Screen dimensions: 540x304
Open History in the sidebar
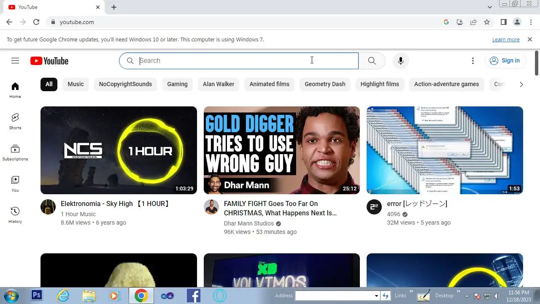click(x=15, y=215)
